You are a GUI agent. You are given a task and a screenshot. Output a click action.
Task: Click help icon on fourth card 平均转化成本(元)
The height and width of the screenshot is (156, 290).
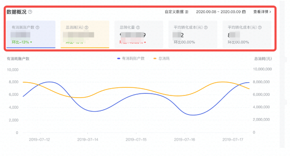pyautogui.click(x=206, y=28)
